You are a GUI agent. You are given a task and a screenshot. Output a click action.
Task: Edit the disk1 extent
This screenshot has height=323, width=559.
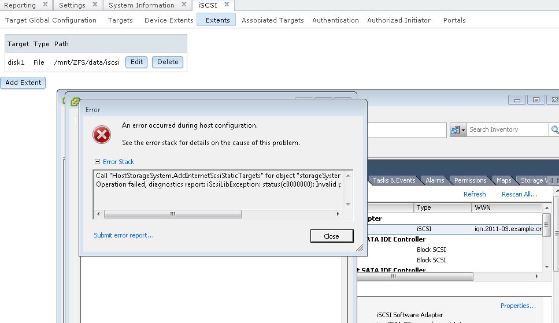tap(136, 62)
